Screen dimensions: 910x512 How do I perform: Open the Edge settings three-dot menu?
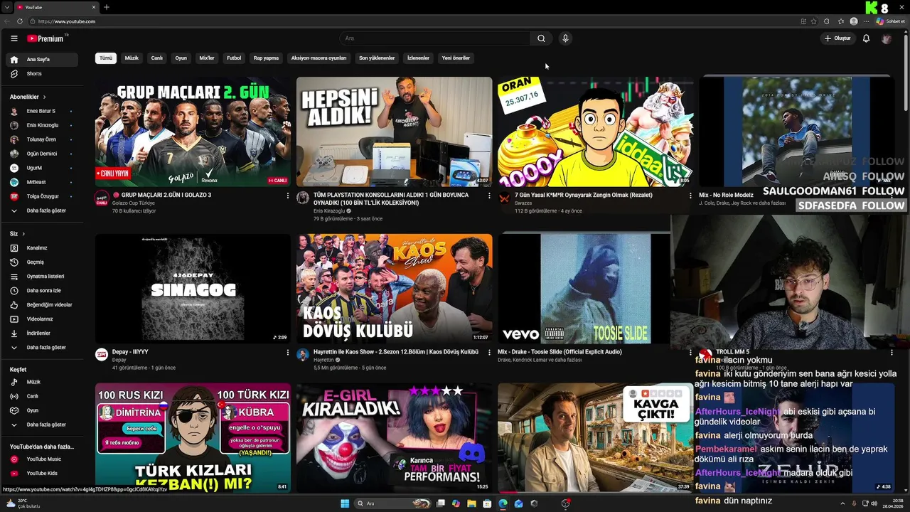click(866, 21)
